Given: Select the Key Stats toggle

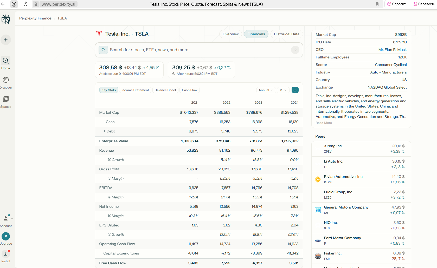Looking at the screenshot, I should (109, 90).
